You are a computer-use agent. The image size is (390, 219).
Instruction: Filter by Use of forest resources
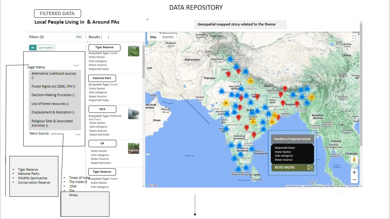coord(50,104)
